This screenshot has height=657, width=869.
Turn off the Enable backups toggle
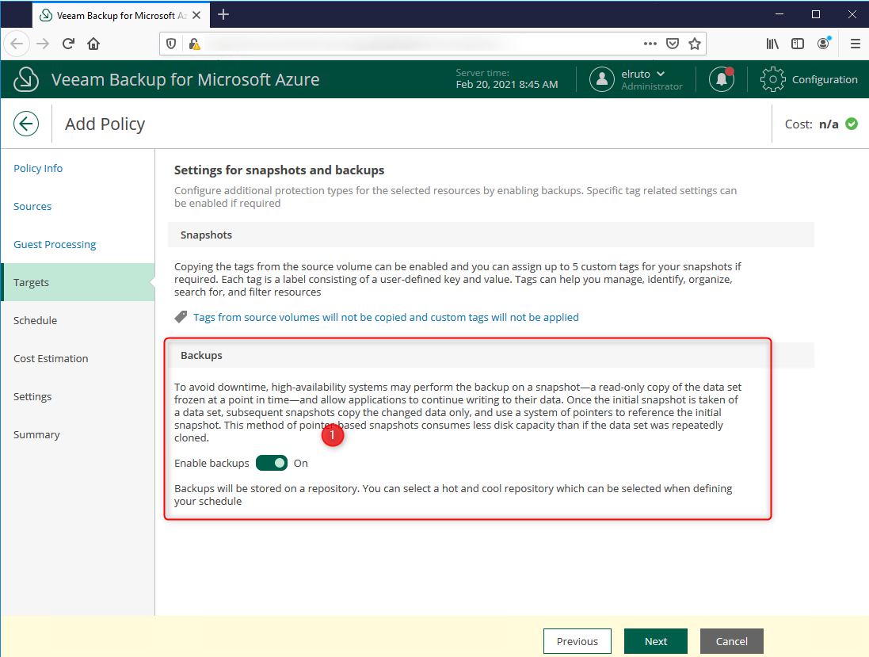272,463
